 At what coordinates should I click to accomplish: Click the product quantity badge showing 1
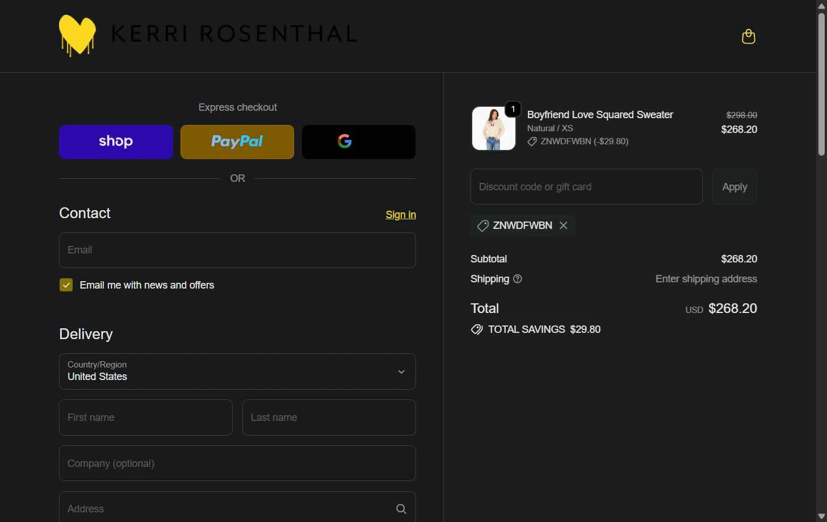pyautogui.click(x=513, y=109)
